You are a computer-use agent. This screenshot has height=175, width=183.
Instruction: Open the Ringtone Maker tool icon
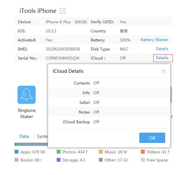click(x=27, y=95)
